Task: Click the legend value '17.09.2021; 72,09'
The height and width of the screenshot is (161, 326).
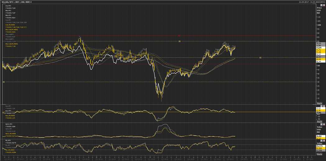Action: [x=10, y=8]
